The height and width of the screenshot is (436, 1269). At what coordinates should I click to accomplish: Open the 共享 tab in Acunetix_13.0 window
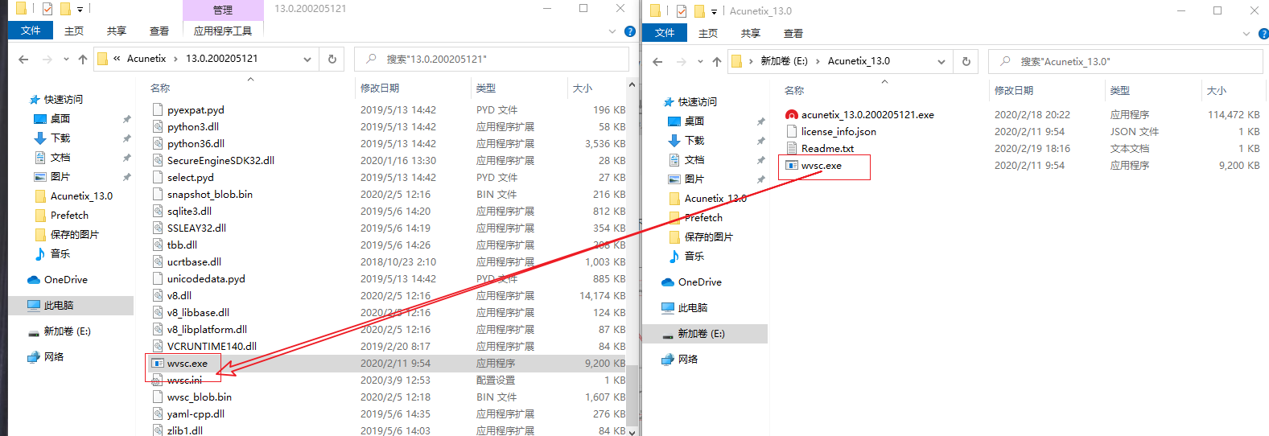(x=751, y=33)
